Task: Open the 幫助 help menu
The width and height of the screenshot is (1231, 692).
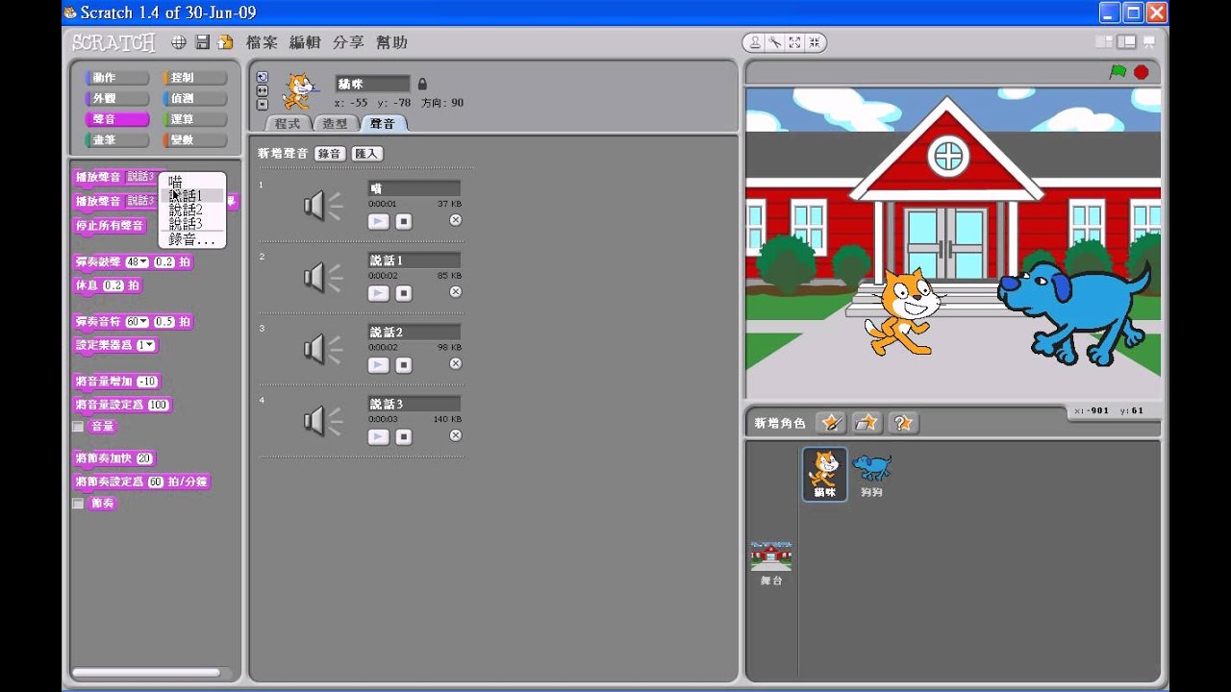Action: pos(391,42)
